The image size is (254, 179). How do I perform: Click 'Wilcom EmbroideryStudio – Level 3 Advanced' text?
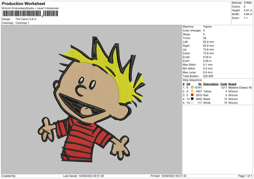click(x=30, y=8)
